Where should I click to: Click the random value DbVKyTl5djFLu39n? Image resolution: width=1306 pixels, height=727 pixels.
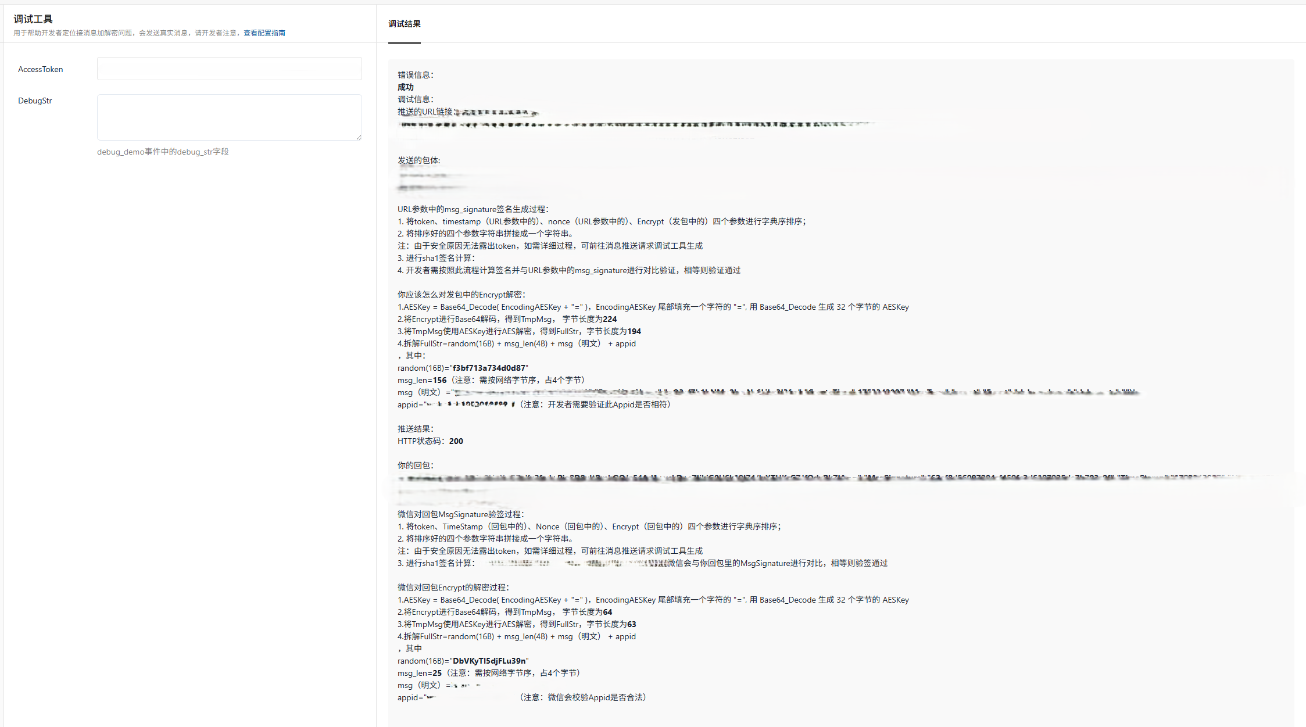[489, 661]
